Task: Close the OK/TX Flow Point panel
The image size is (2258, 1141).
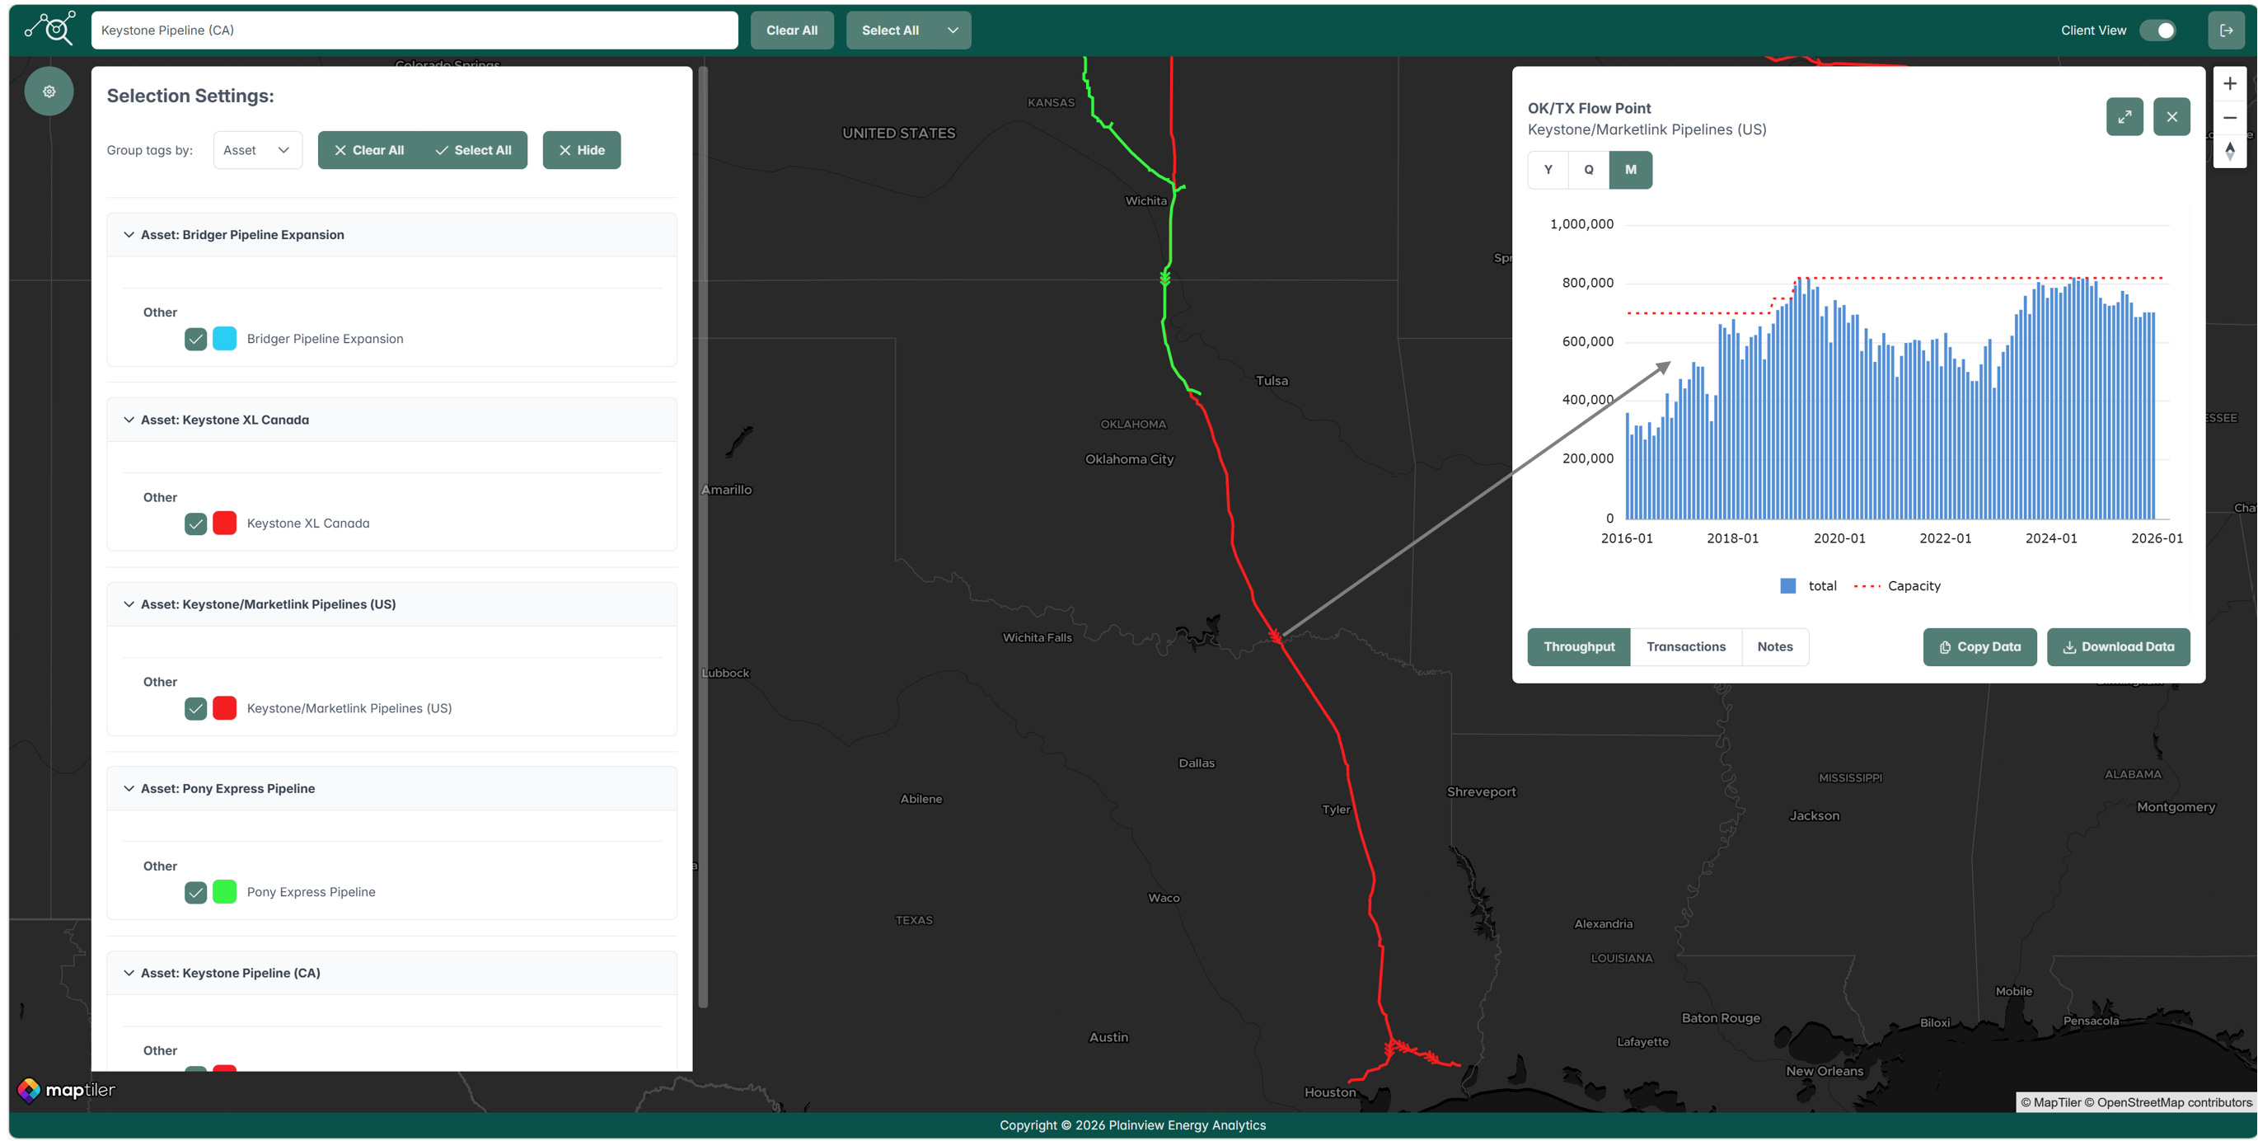Action: (2171, 116)
